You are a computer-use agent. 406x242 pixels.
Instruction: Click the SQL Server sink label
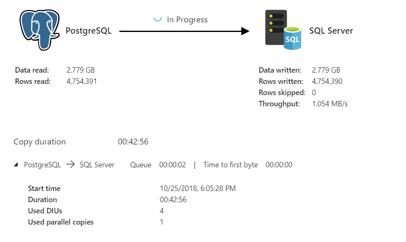pos(331,31)
